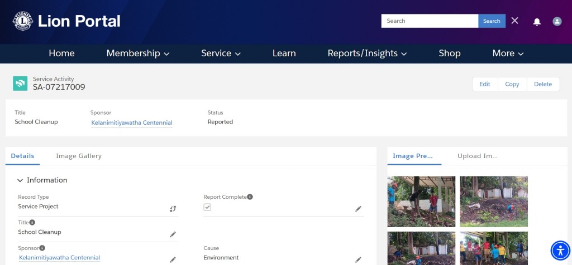Click the blue Search button
572x265 pixels.
click(x=492, y=21)
